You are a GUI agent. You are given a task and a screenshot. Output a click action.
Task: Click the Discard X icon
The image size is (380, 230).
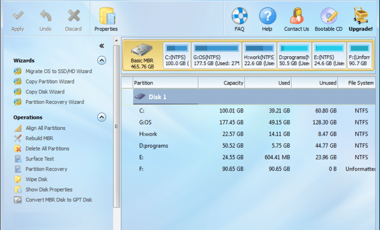74,16
